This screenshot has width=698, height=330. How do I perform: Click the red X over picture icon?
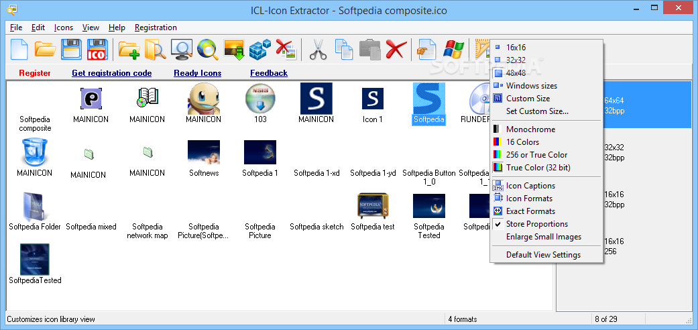coord(286,49)
